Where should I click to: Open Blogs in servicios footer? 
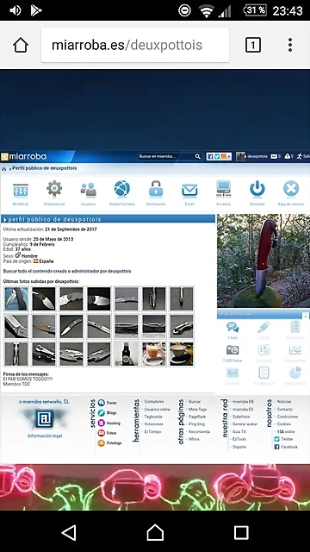click(107, 412)
